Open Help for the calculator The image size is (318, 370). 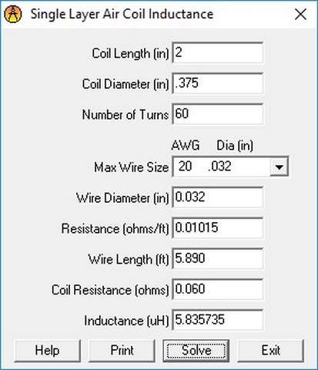[47, 351]
